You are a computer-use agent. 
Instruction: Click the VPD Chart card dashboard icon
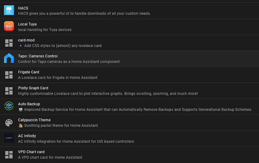tap(9, 155)
